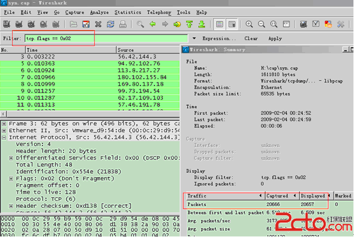Save capture file as icon

86,24
